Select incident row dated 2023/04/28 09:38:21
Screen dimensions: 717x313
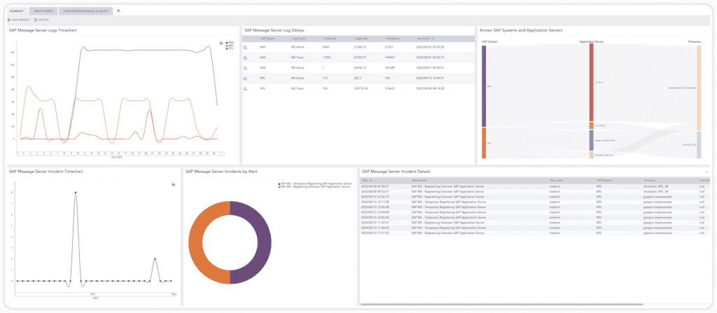click(x=534, y=186)
